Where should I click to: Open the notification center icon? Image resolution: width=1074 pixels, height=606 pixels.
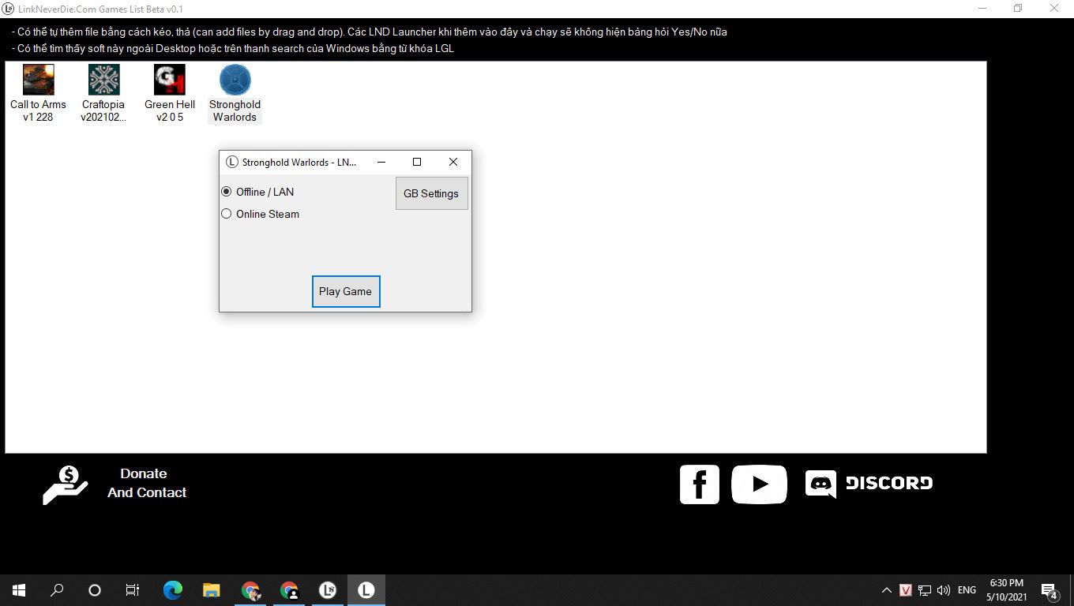coord(1050,590)
